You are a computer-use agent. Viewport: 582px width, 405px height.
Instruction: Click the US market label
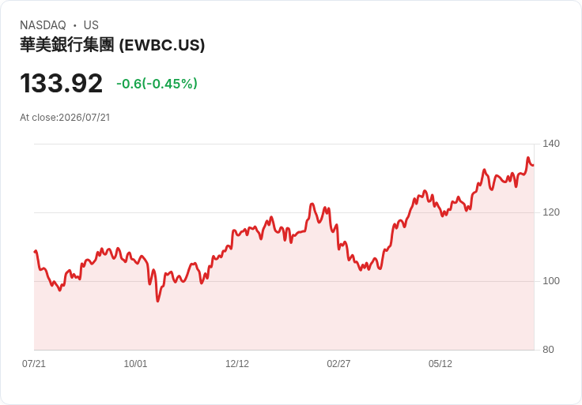coord(91,25)
